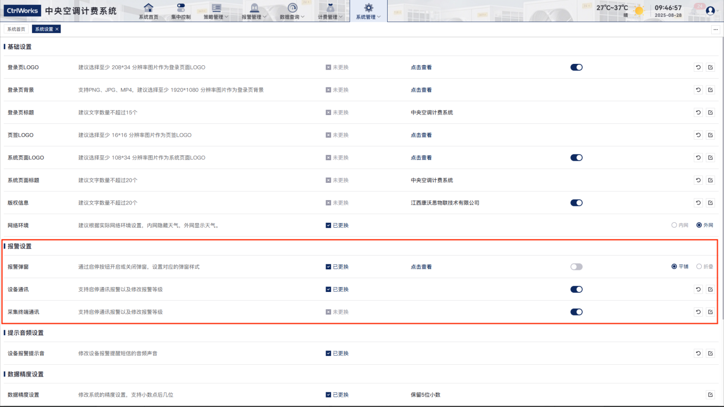Expand the 策略管理 dropdown menu

[x=216, y=11]
